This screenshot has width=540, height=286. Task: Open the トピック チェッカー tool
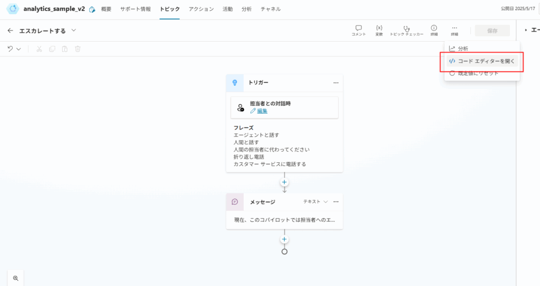coord(407,31)
